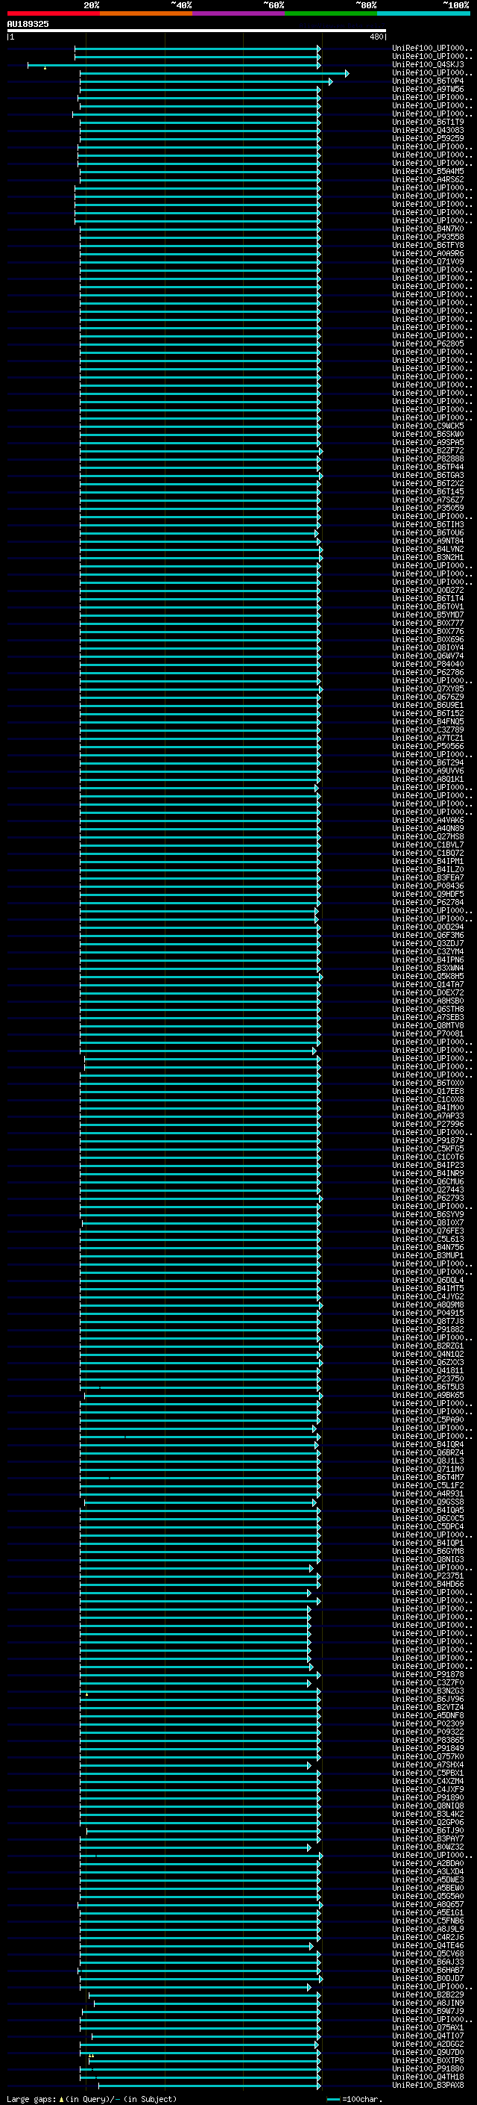Select the UniRef100_B0X776 label

pyautogui.click(x=428, y=631)
